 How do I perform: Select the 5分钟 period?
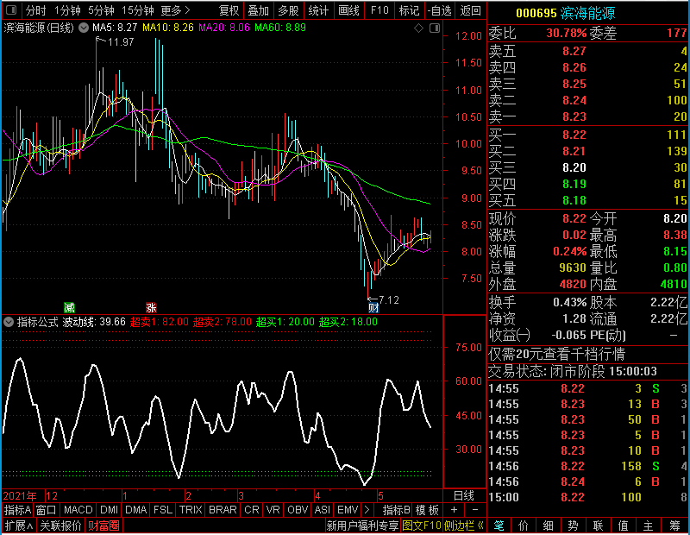coord(101,10)
